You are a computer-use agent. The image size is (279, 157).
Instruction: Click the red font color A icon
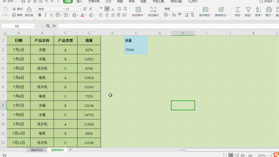click(82, 15)
